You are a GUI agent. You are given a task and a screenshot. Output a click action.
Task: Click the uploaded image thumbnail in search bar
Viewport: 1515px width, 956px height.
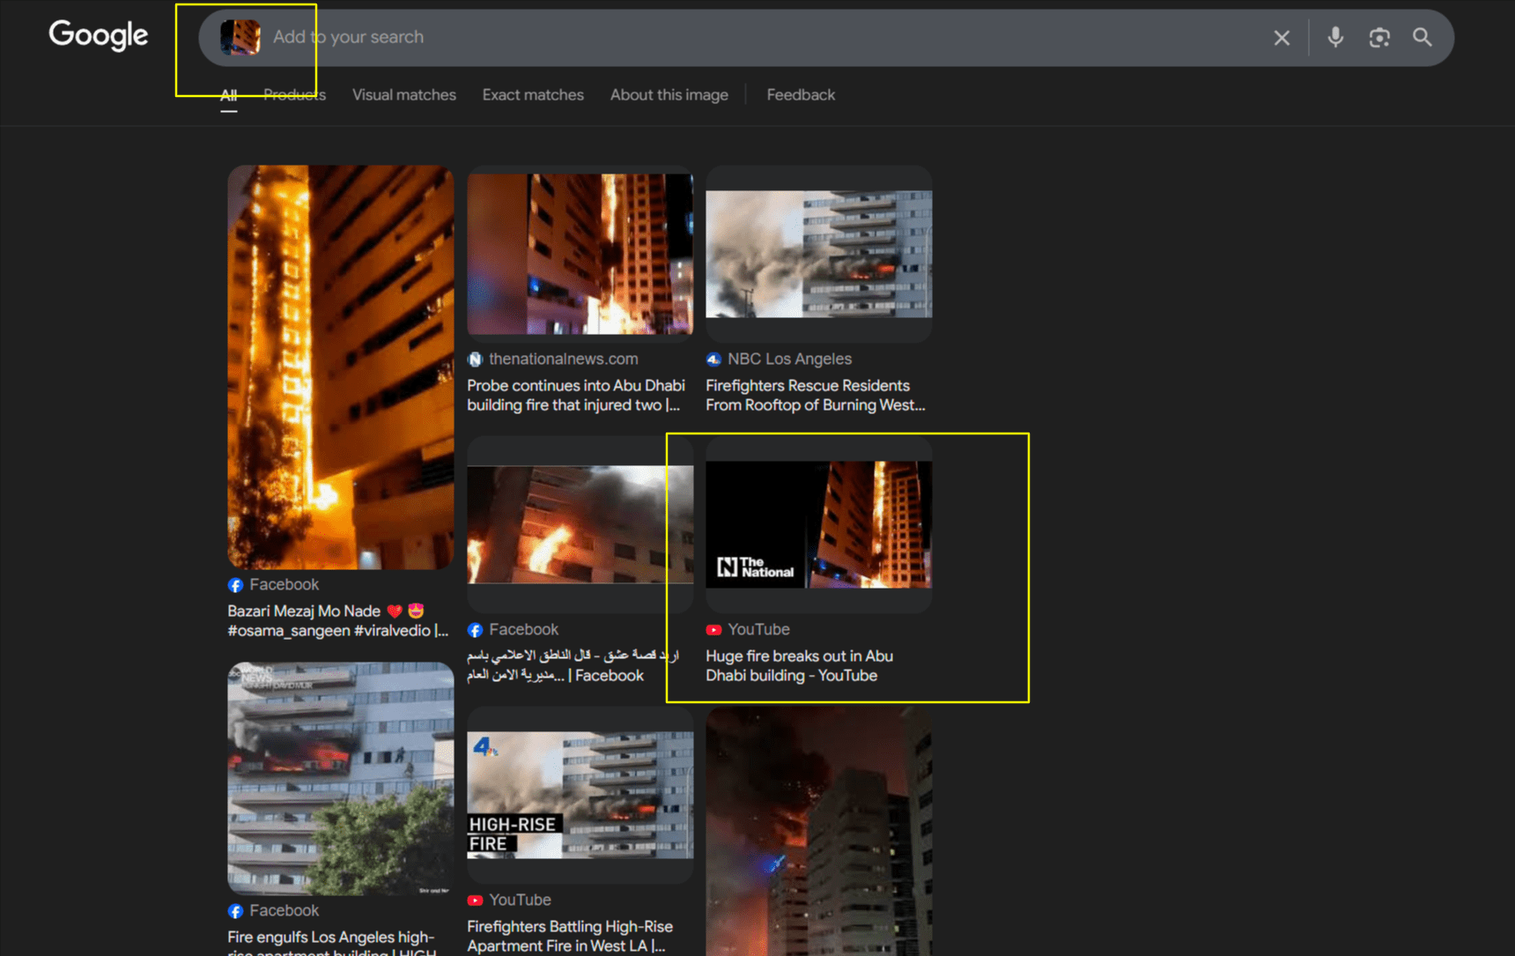(240, 38)
